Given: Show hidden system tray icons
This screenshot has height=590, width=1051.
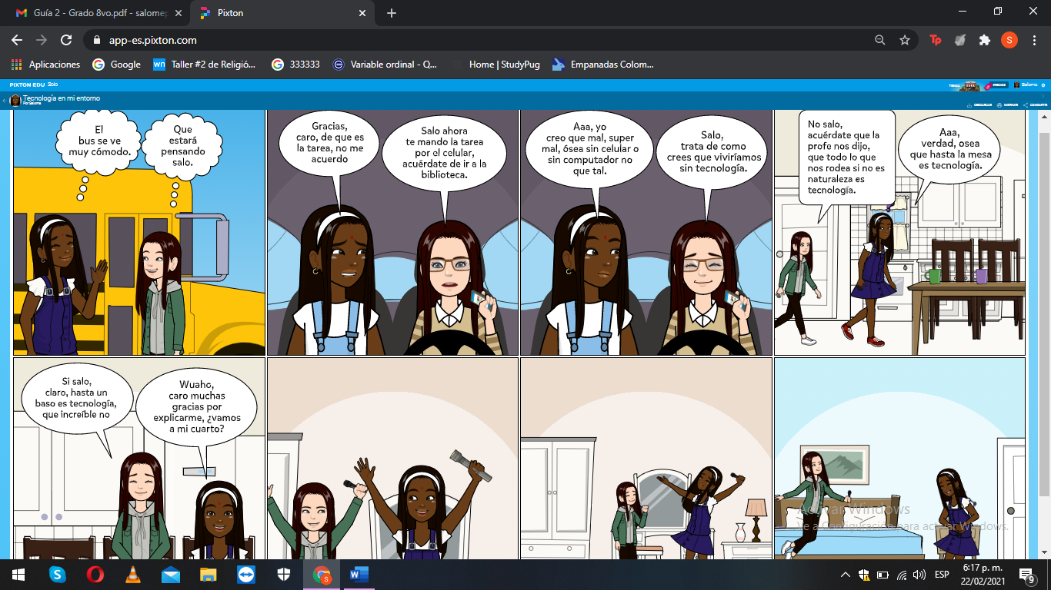Looking at the screenshot, I should [x=846, y=575].
